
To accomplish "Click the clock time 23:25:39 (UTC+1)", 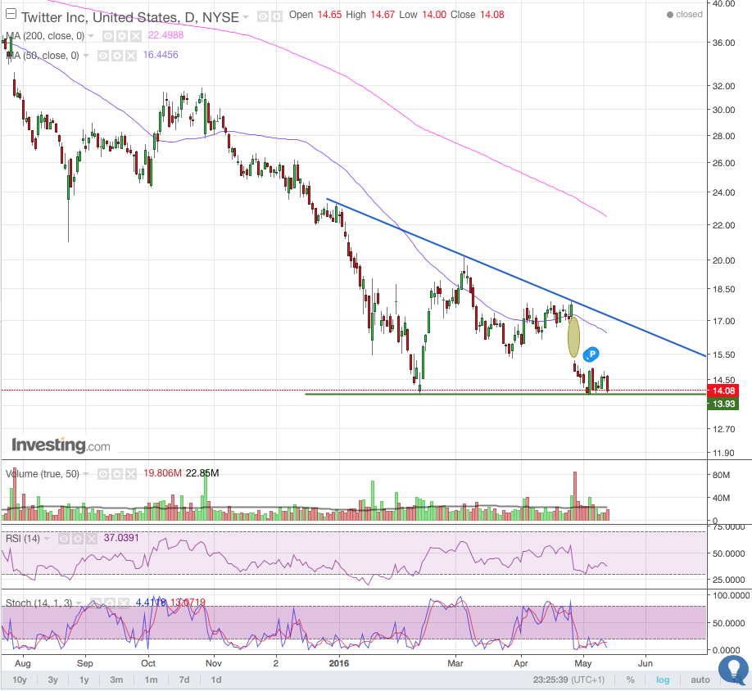I will pos(569,680).
